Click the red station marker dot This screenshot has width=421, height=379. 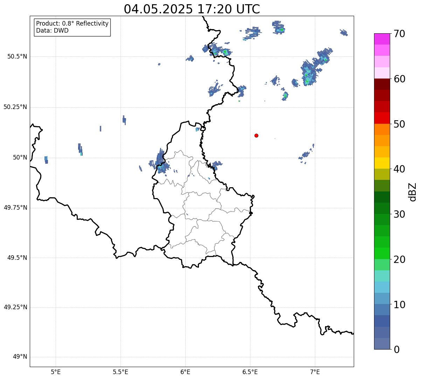(256, 135)
